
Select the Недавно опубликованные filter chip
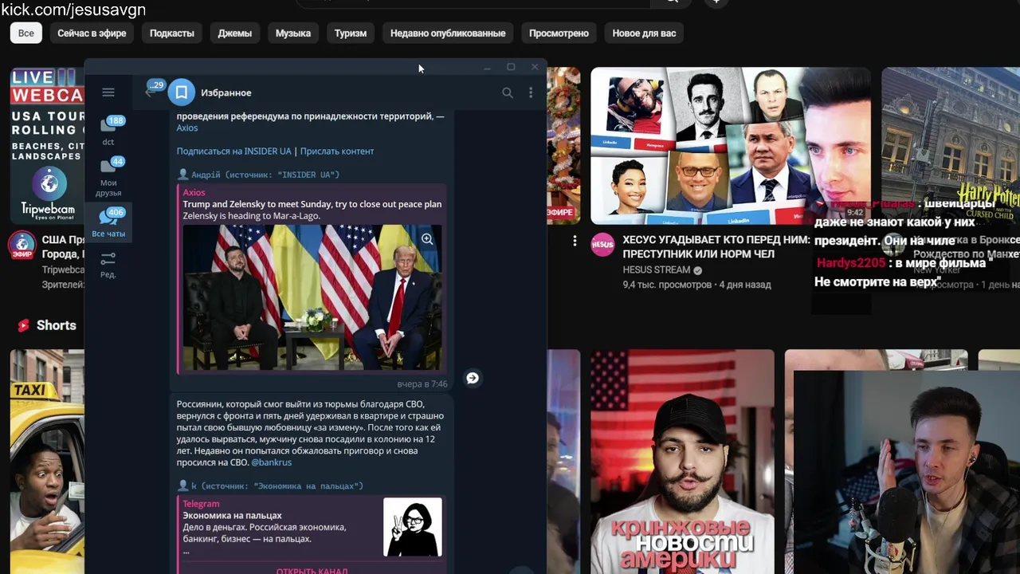(448, 33)
